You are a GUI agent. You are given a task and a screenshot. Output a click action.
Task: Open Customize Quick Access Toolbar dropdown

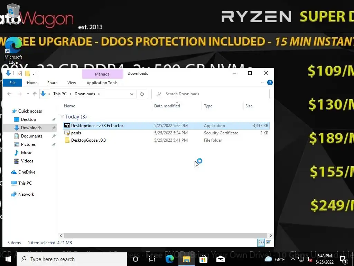[x=34, y=73]
